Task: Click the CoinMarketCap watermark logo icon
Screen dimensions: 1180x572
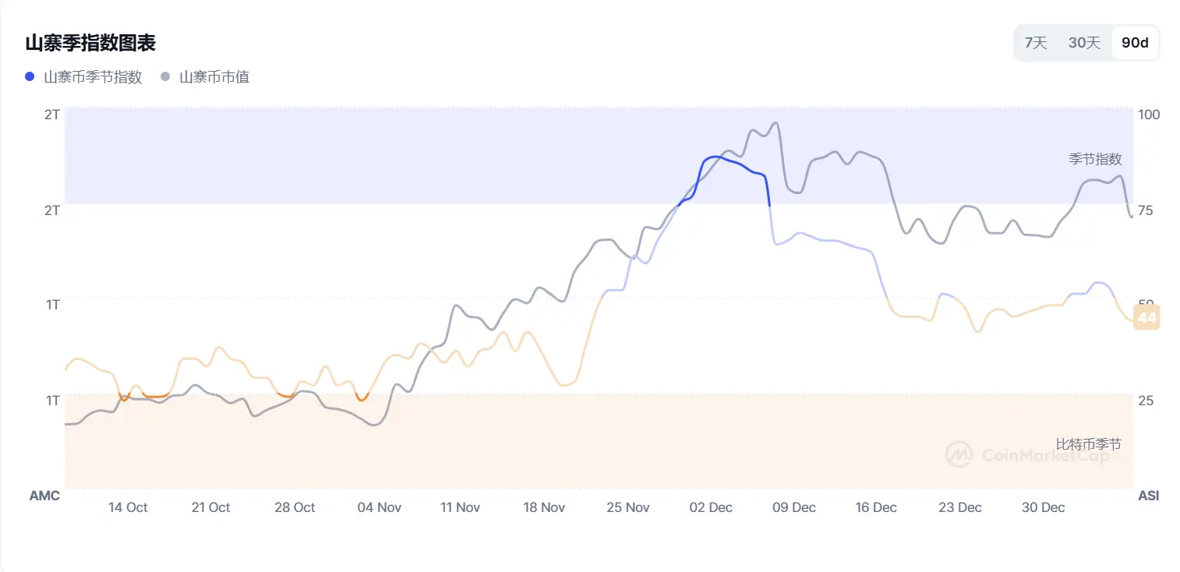Action: coord(959,455)
